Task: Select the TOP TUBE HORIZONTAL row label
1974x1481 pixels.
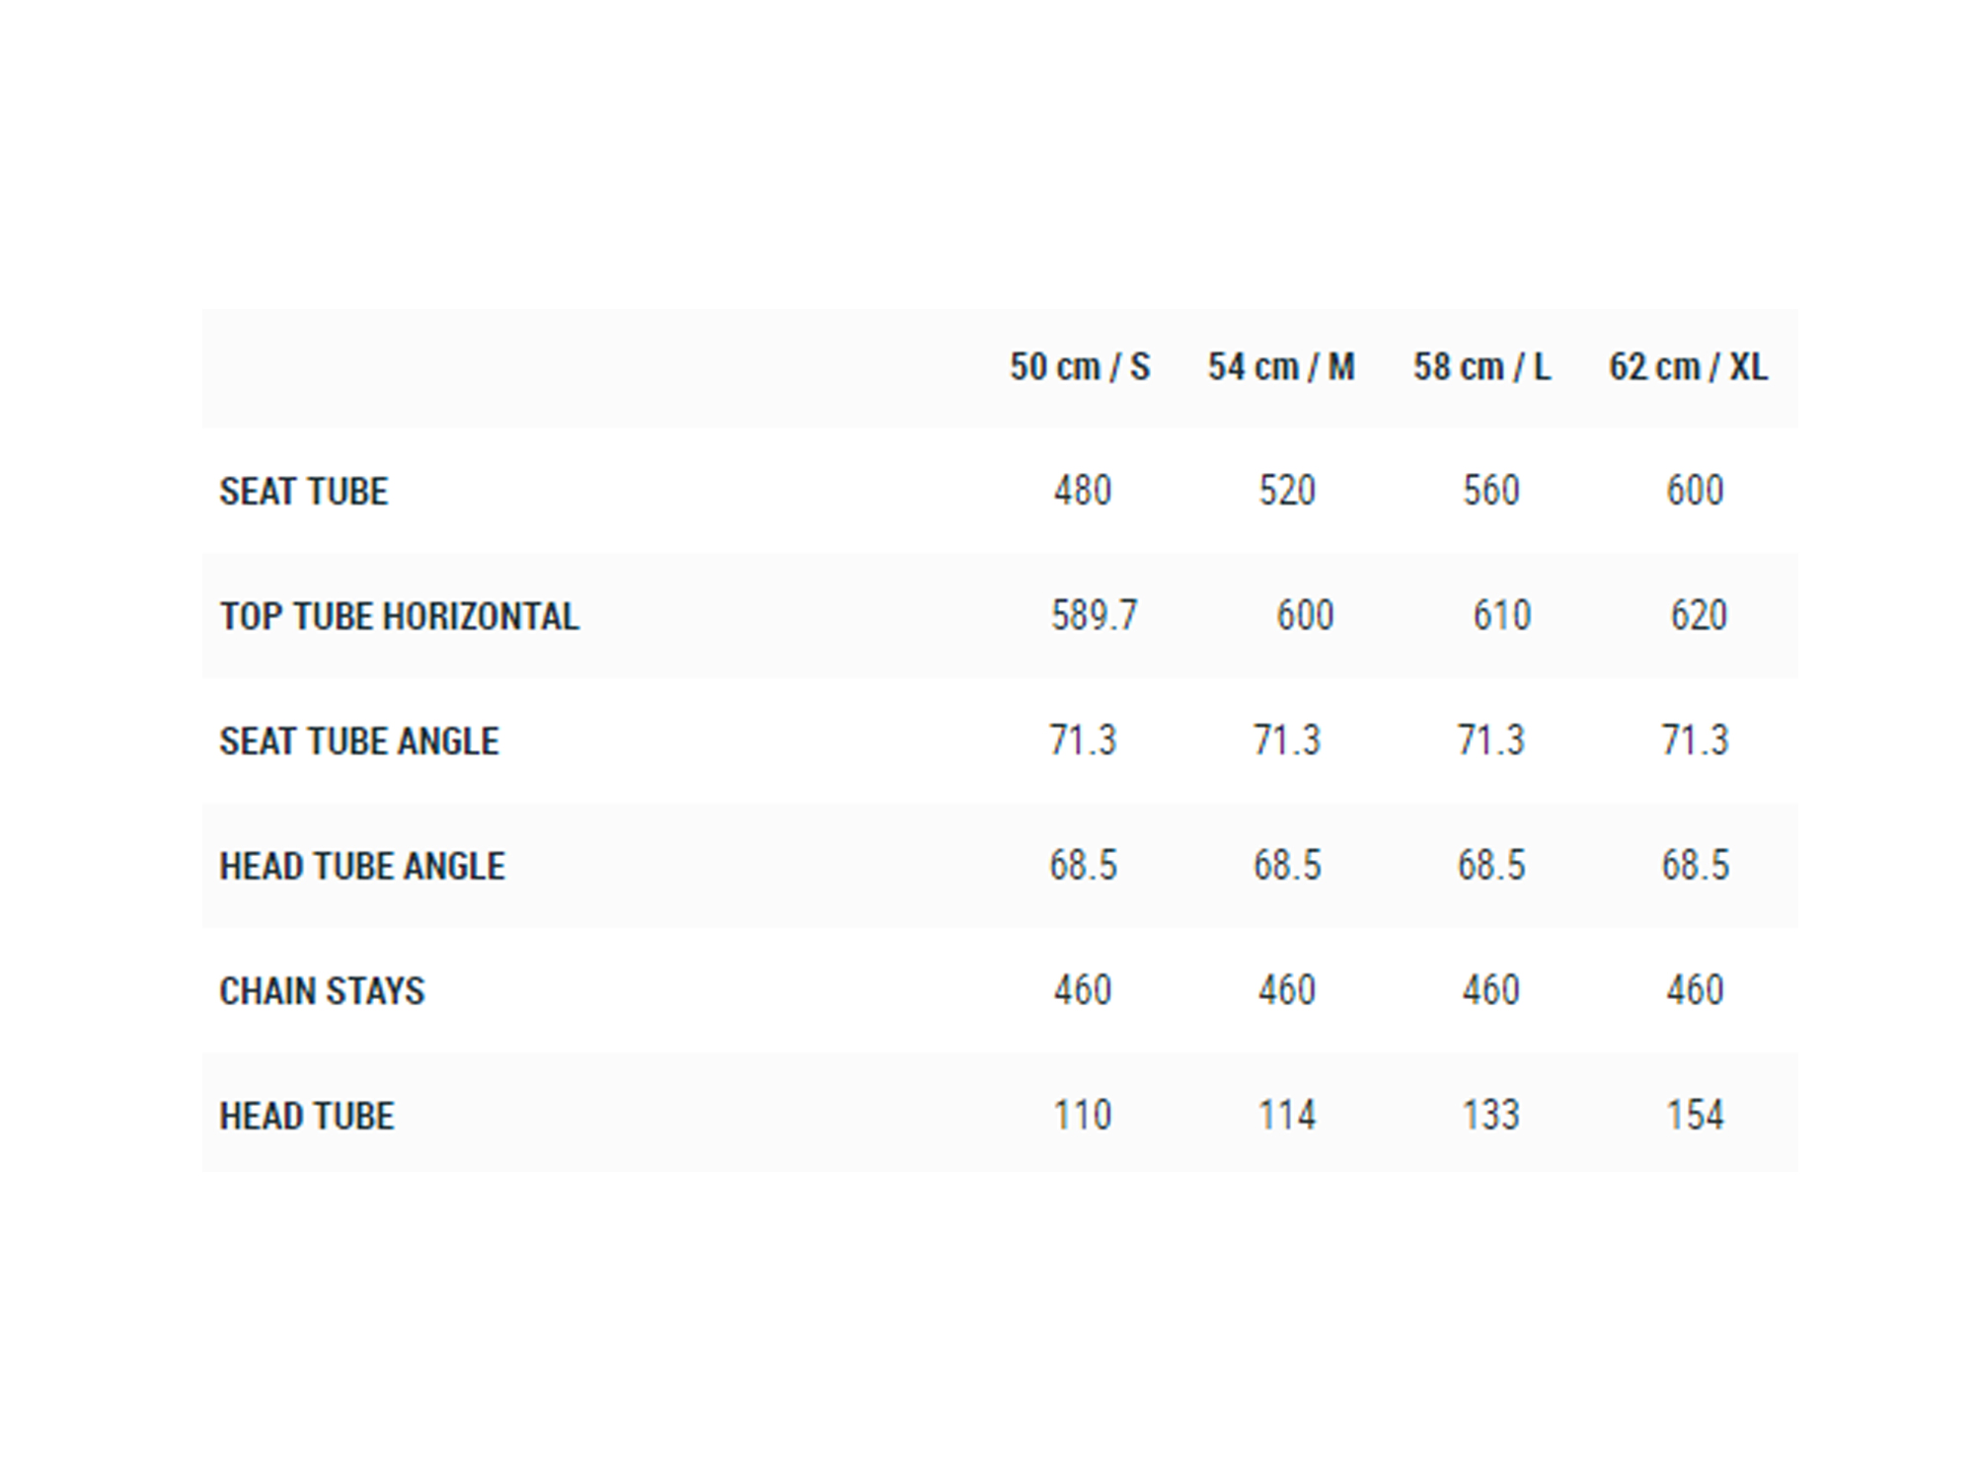Action: point(399,616)
